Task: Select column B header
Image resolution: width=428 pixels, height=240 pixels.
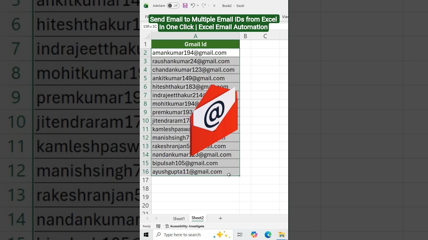Action: point(245,36)
